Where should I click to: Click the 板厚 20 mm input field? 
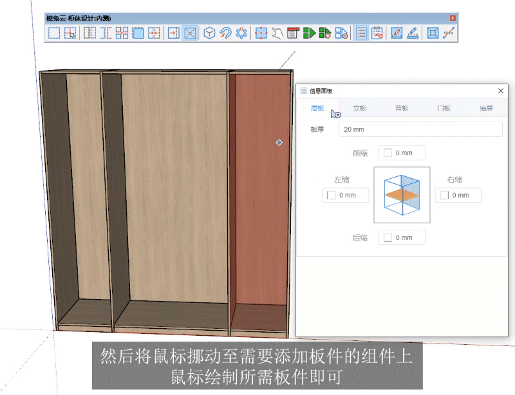[x=420, y=129]
